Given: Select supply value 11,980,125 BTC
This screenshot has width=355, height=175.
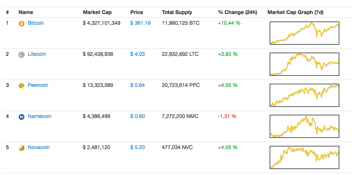Looking at the screenshot, I should pyautogui.click(x=181, y=23).
